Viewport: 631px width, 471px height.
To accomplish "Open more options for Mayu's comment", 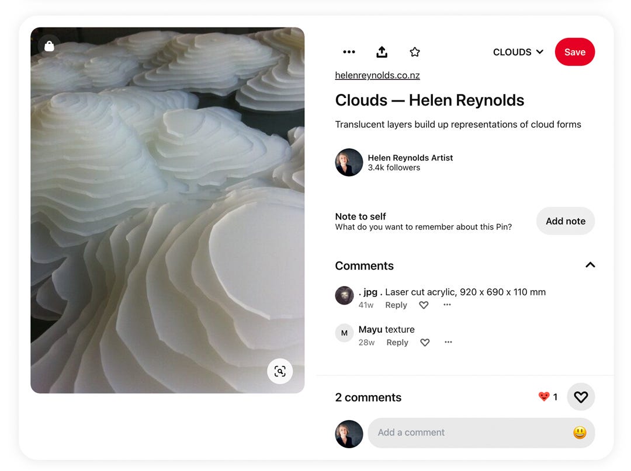I will (448, 342).
